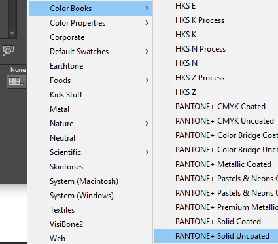This screenshot has width=278, height=244.
Task: Expand Nature submenu arrow
Action: click(147, 124)
